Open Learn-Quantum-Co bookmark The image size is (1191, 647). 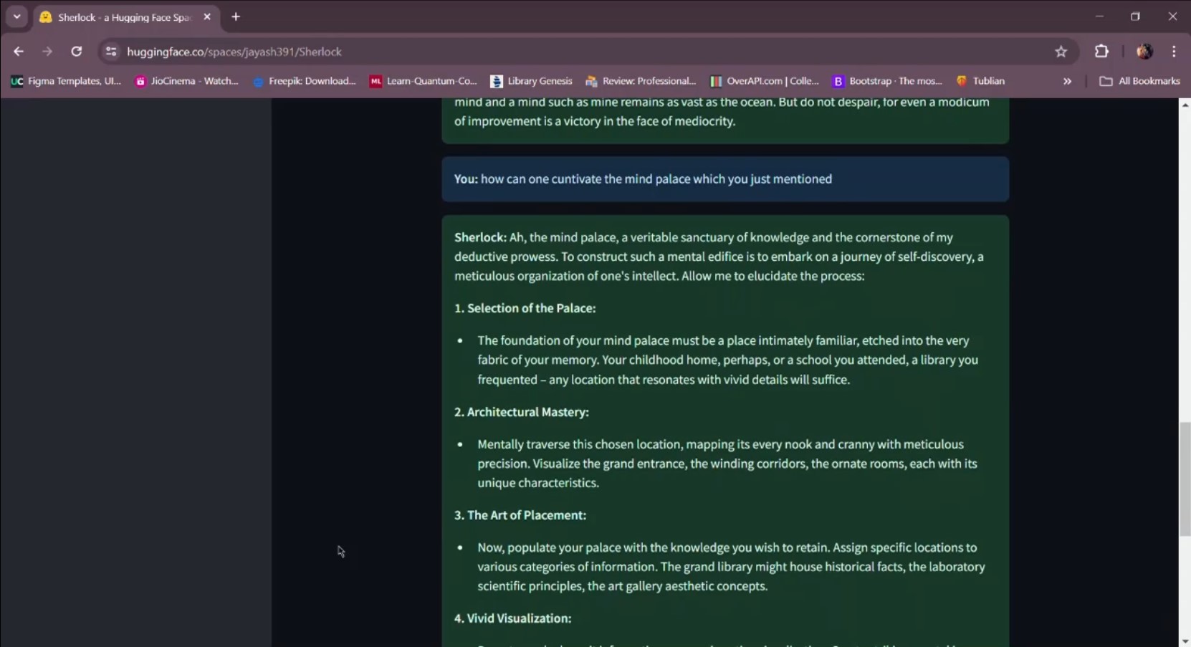pyautogui.click(x=423, y=81)
